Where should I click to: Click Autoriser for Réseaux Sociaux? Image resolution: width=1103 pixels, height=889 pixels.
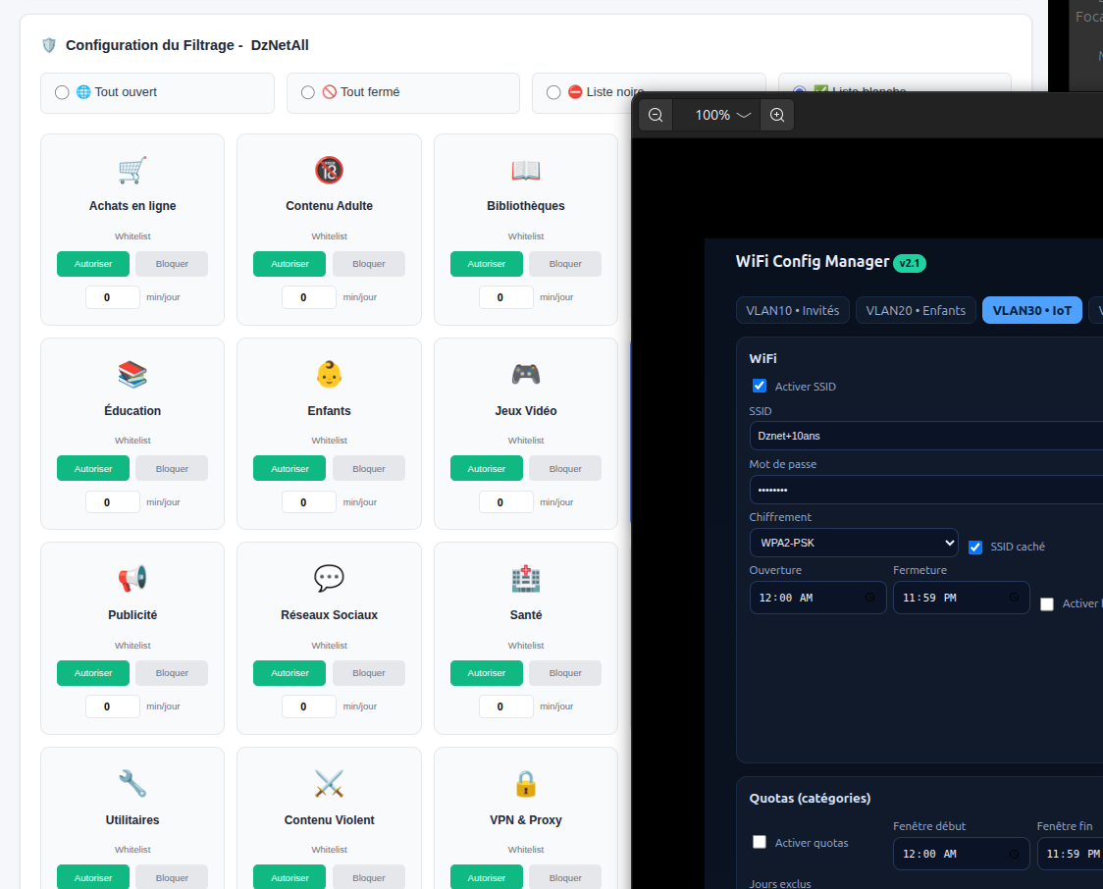[289, 673]
